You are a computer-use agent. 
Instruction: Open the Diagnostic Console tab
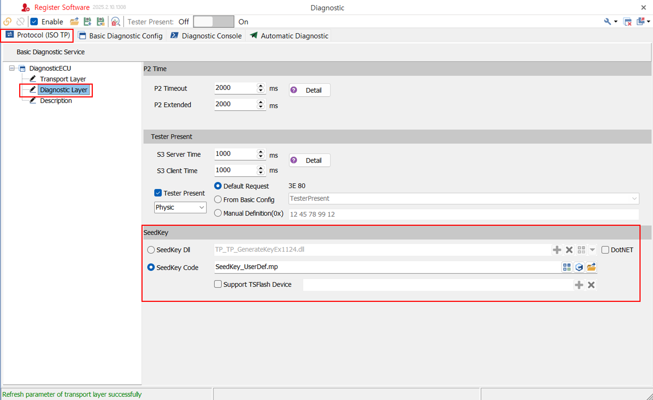[206, 36]
